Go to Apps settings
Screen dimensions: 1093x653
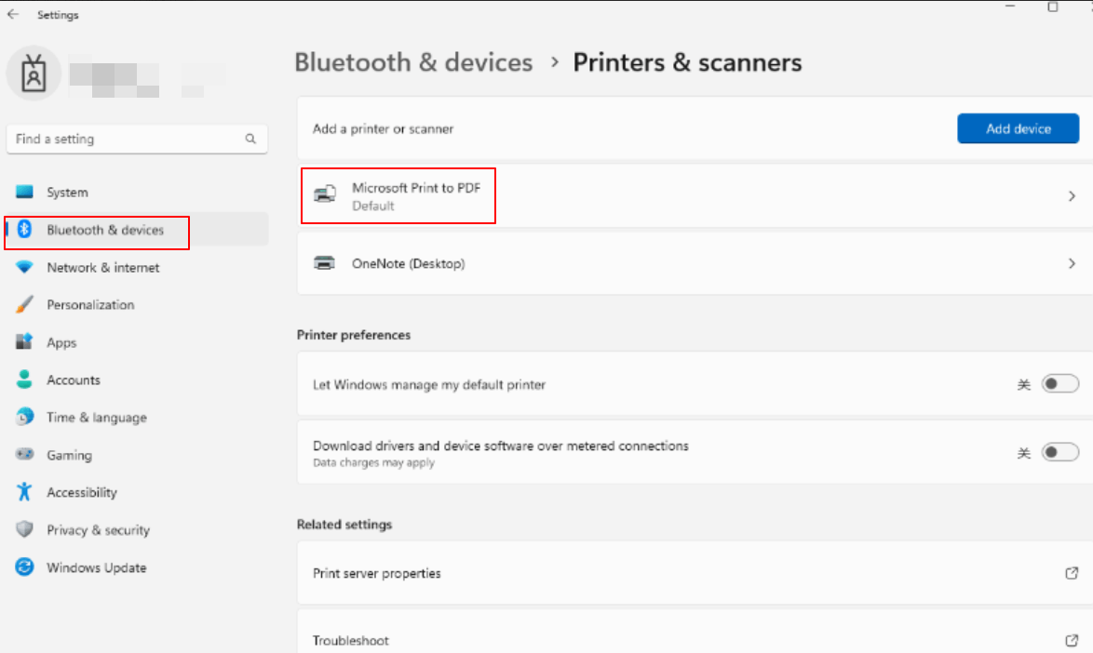[137, 342]
